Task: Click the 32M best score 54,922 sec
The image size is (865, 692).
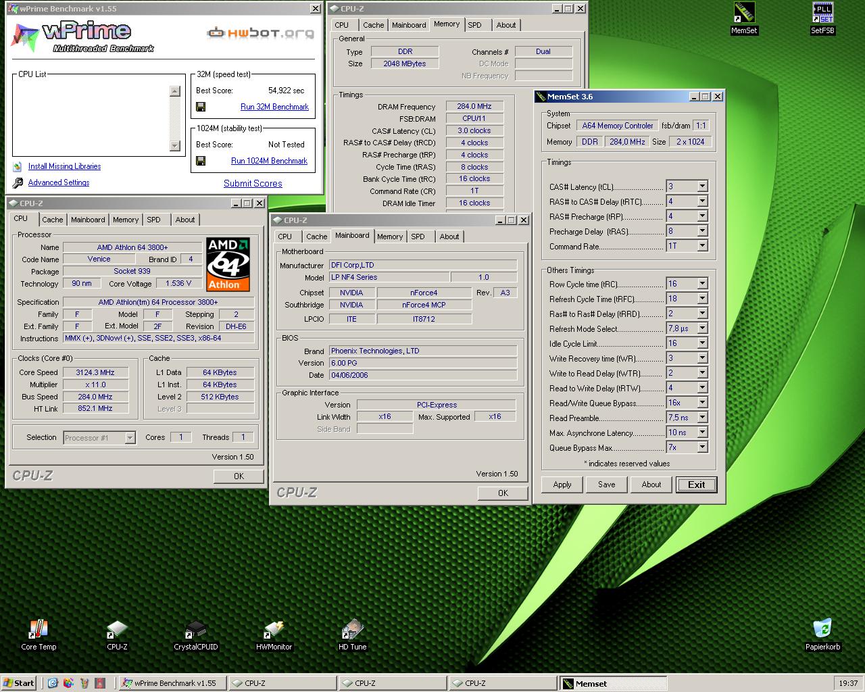Action: pos(287,91)
